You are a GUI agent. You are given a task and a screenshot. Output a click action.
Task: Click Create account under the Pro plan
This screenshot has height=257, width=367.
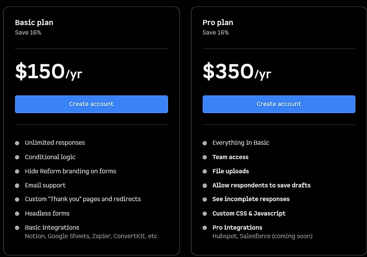tap(279, 104)
